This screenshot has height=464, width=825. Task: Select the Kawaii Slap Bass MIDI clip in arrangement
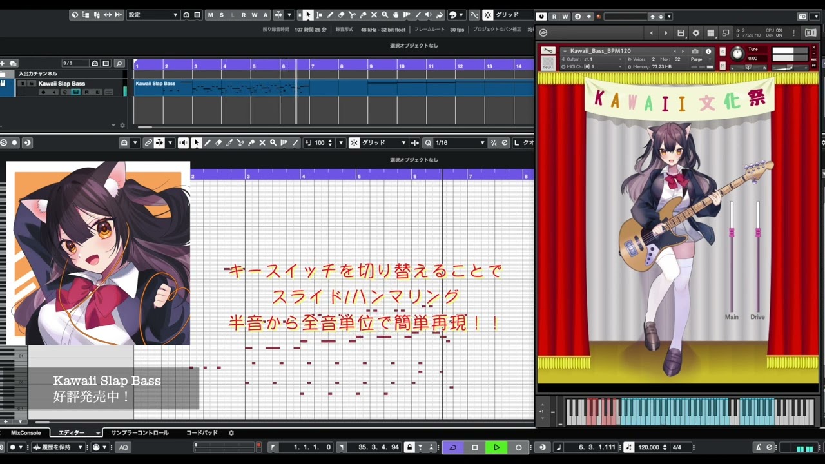coord(222,88)
